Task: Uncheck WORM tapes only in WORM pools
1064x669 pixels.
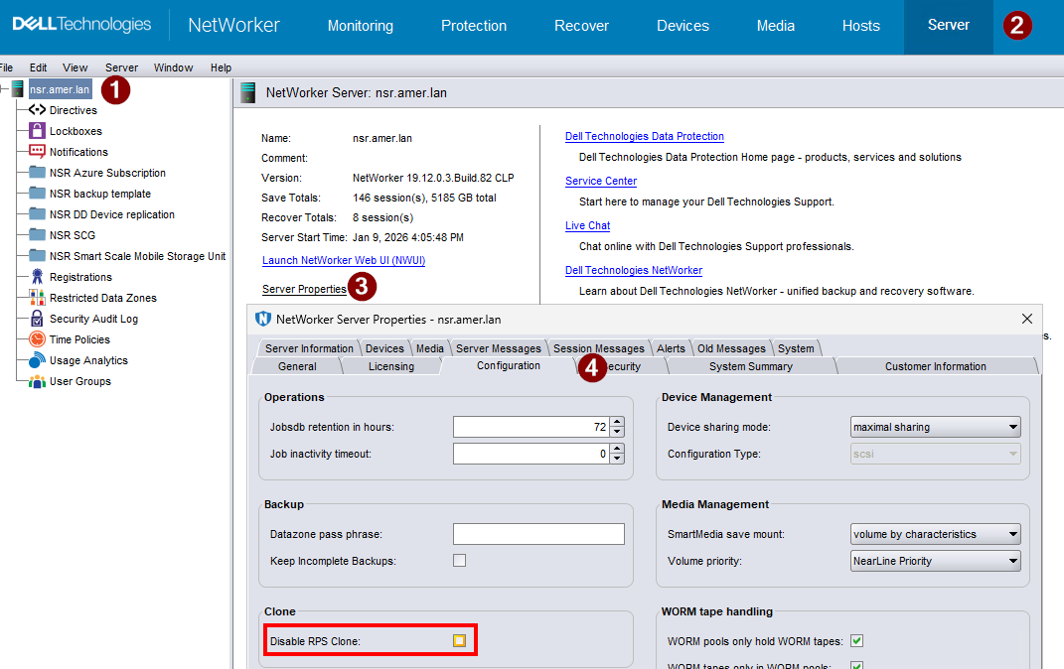Action: pos(857,666)
